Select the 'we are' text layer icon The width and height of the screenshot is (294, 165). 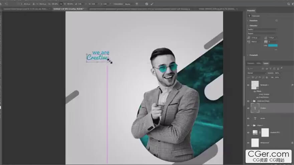tap(255, 118)
